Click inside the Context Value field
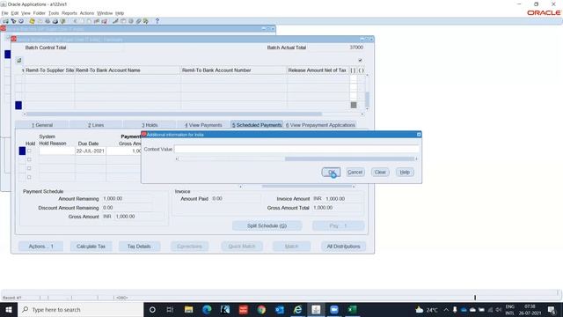 (296, 149)
